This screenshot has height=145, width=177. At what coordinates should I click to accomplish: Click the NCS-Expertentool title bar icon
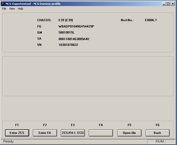[x=3, y=4]
